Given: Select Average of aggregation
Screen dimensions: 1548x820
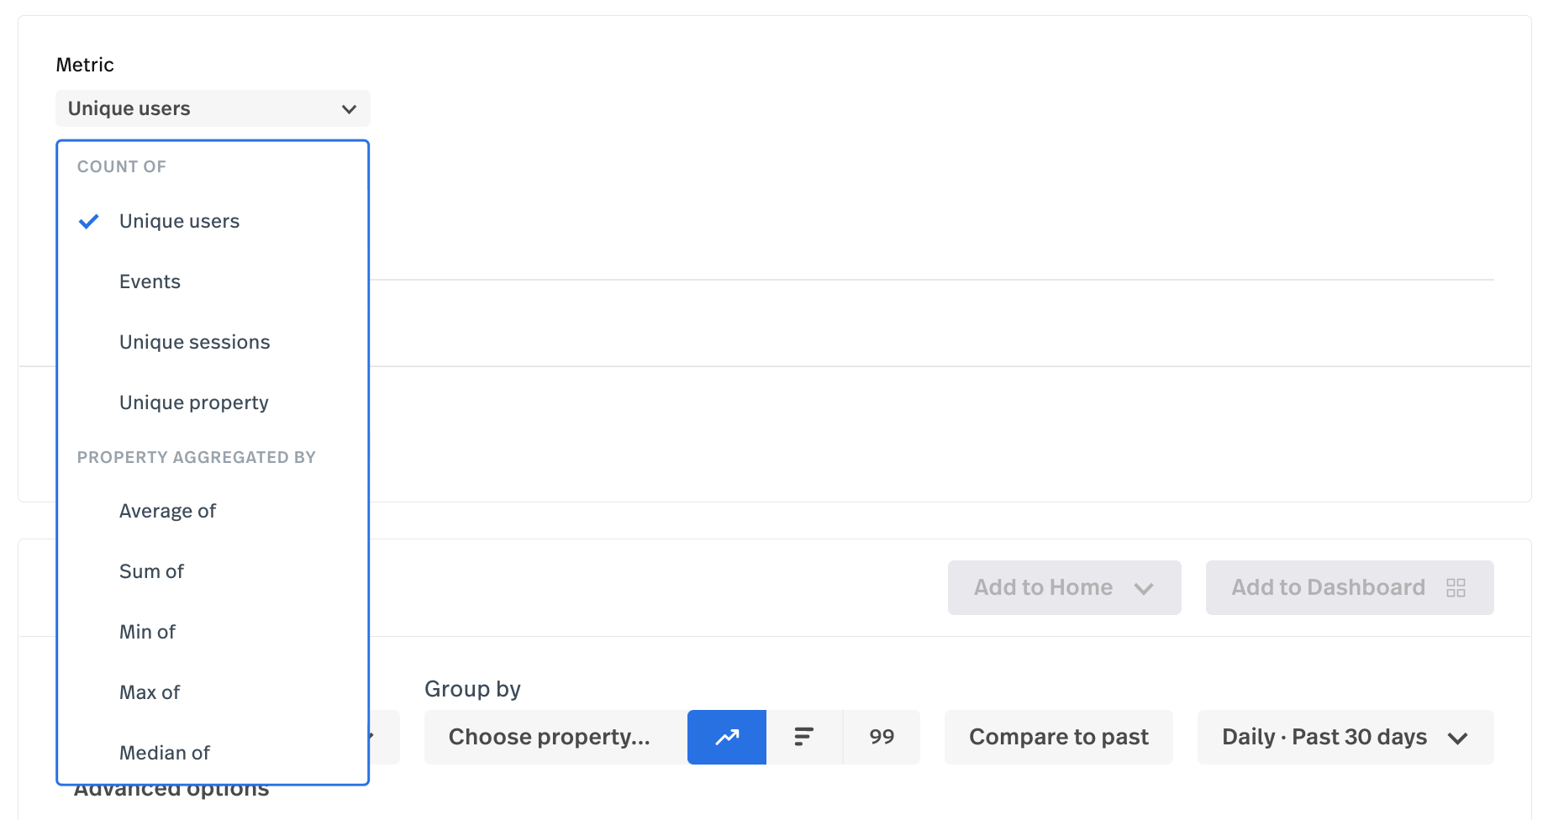Looking at the screenshot, I should (213, 511).
